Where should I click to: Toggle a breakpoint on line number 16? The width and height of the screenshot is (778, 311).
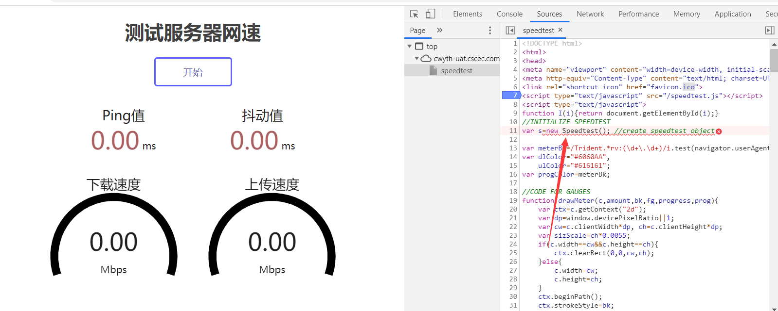click(513, 174)
